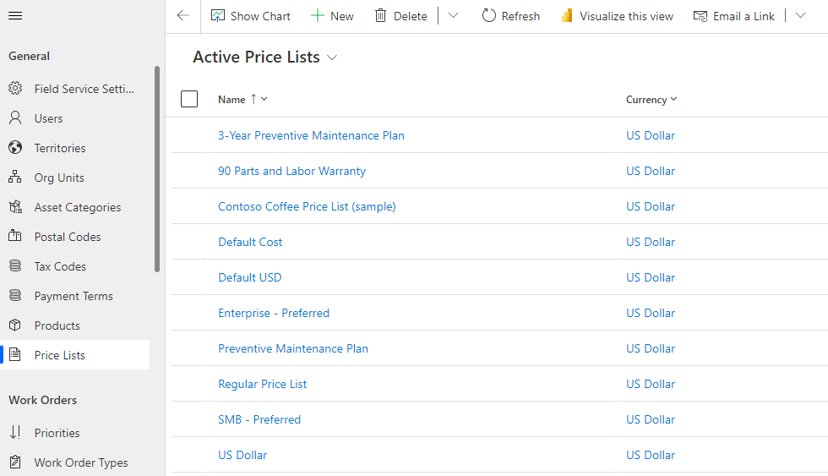Open Enterprise - Preferred price list

click(x=274, y=313)
